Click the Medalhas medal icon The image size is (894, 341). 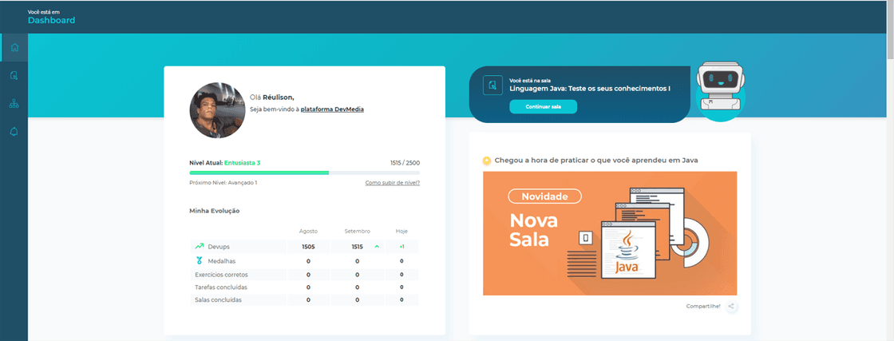pos(199,260)
